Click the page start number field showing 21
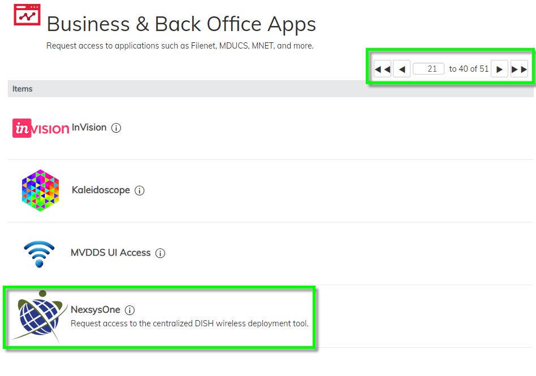536x376 pixels. coord(429,68)
